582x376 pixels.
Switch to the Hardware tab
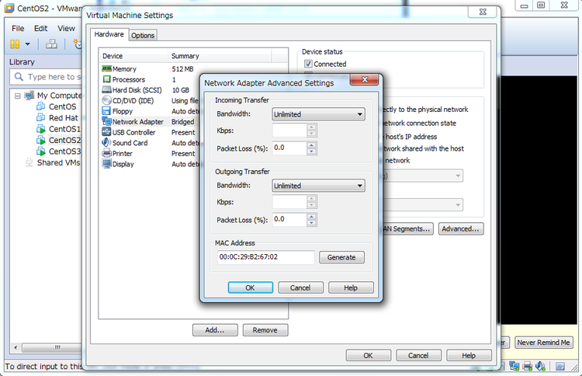[x=109, y=34]
